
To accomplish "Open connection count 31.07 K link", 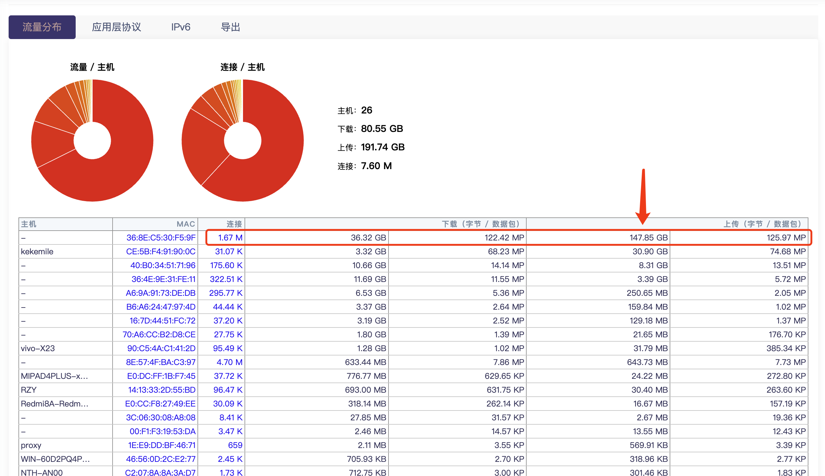I will (229, 252).
